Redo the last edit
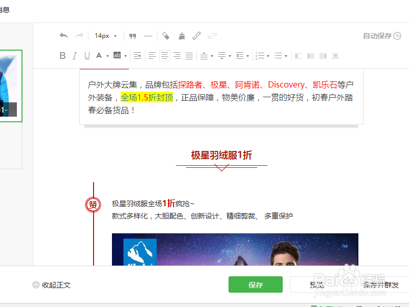Screen dimensions: 409x307 79,36
